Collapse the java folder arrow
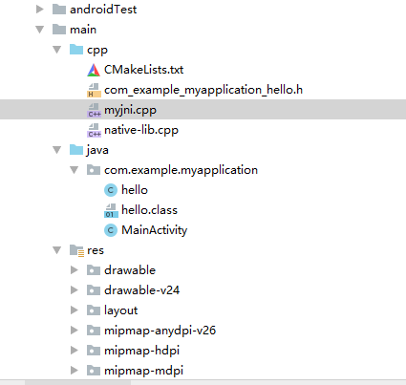The width and height of the screenshot is (406, 385). 57,150
